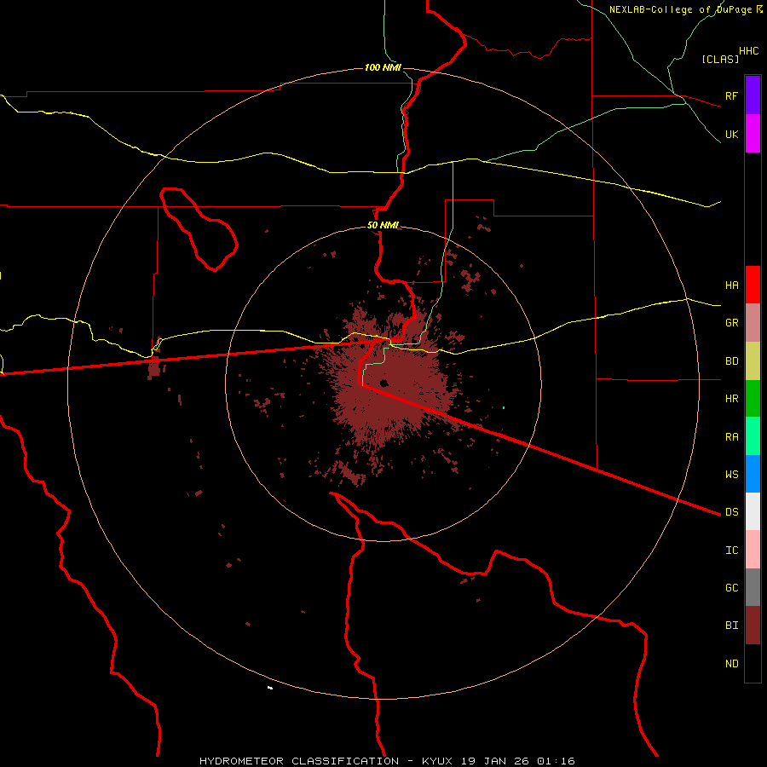The width and height of the screenshot is (767, 767).
Task: Click the white DS legend swatch
Action: [x=753, y=511]
